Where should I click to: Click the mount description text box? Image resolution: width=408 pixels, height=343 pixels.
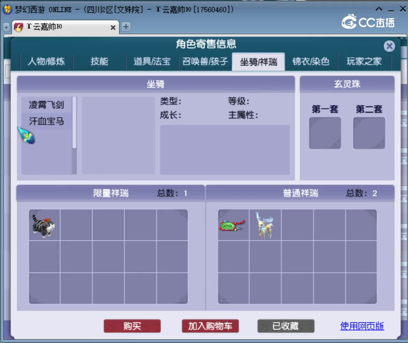click(x=225, y=150)
